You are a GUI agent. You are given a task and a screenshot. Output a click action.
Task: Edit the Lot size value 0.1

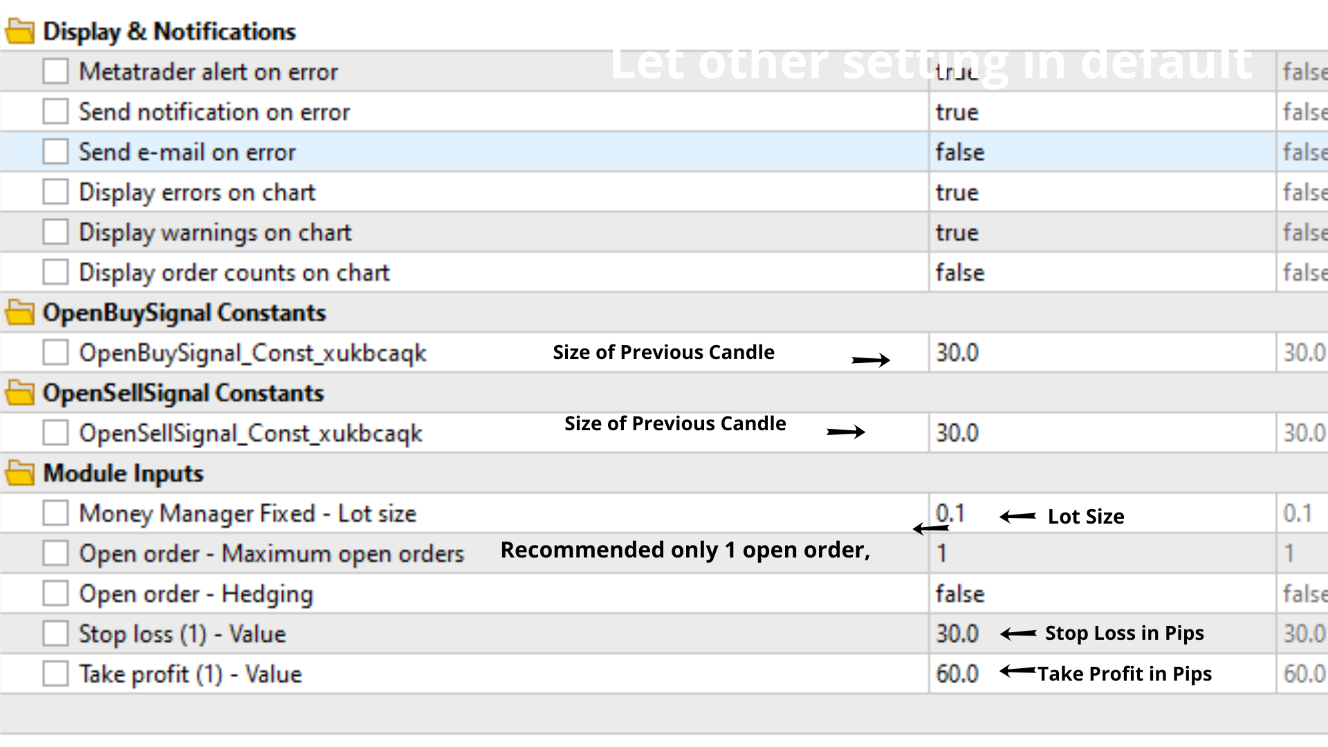tap(951, 513)
